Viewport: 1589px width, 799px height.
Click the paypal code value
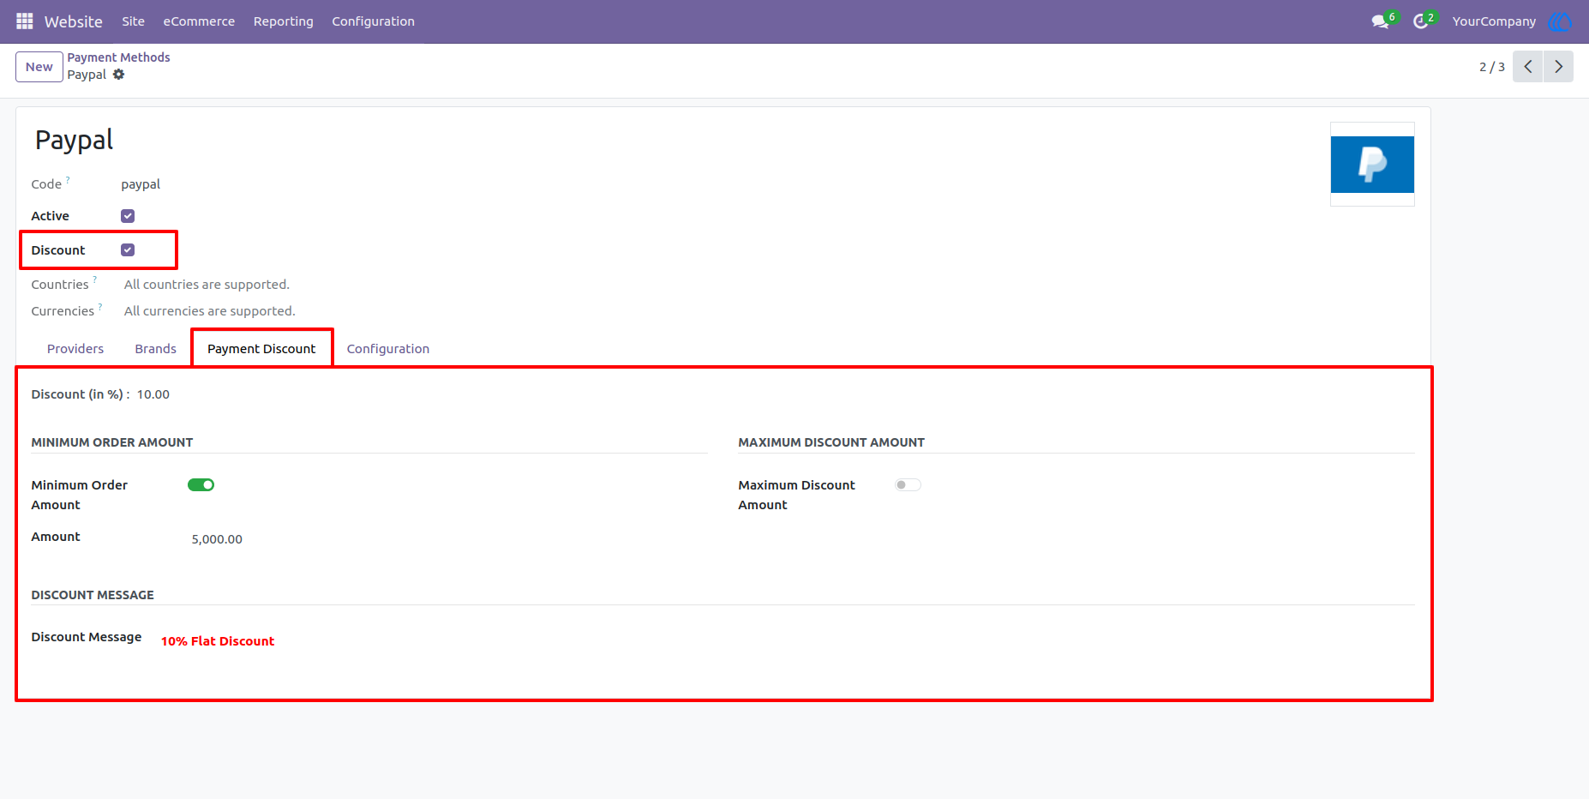pos(141,184)
